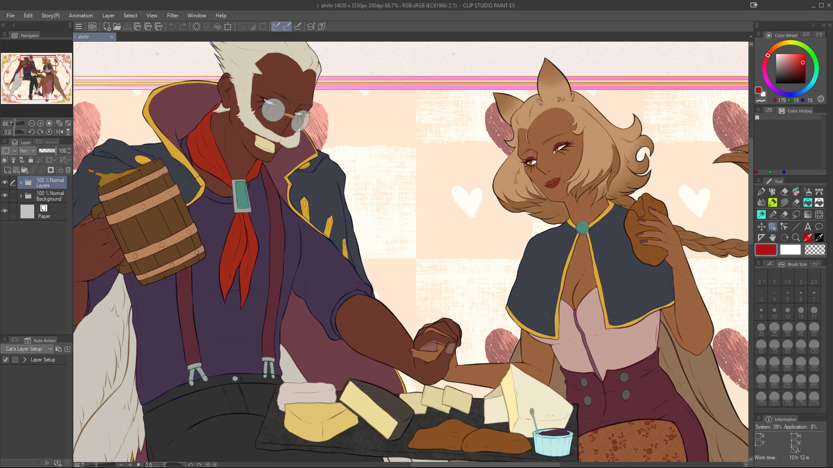Select brush size 100 preset
Image resolution: width=833 pixels, height=468 pixels.
pyautogui.click(x=800, y=346)
